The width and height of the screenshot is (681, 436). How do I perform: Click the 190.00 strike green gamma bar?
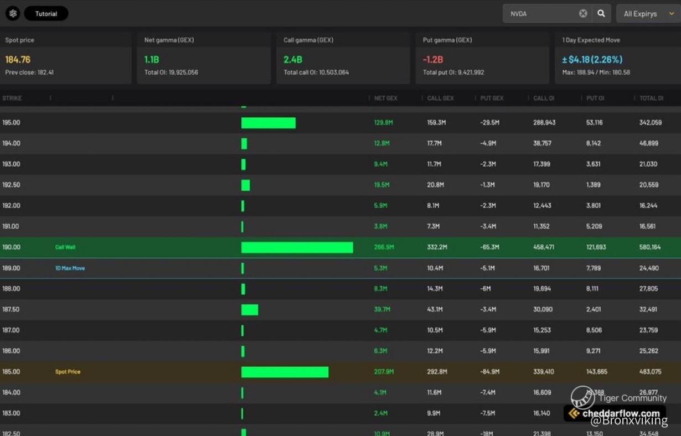pyautogui.click(x=297, y=247)
